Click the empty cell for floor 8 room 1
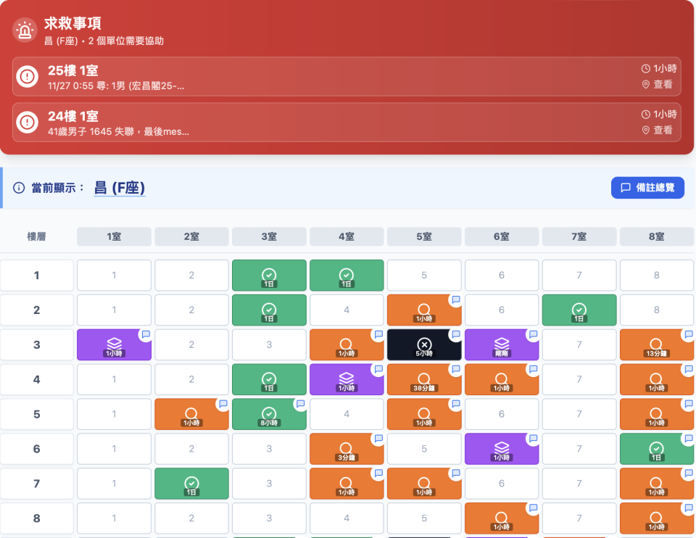 point(114,518)
